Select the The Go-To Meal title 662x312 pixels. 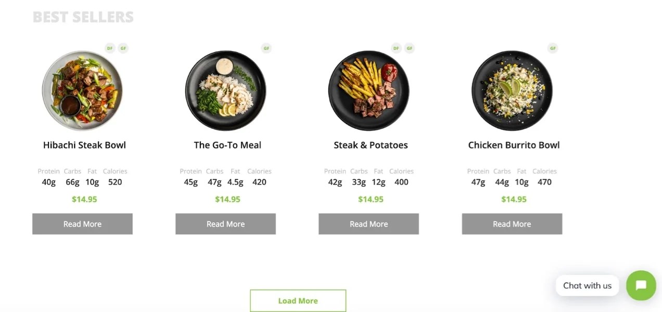tap(227, 145)
